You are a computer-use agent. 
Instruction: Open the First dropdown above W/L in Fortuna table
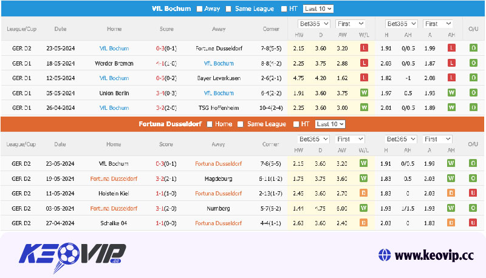tap(350, 140)
